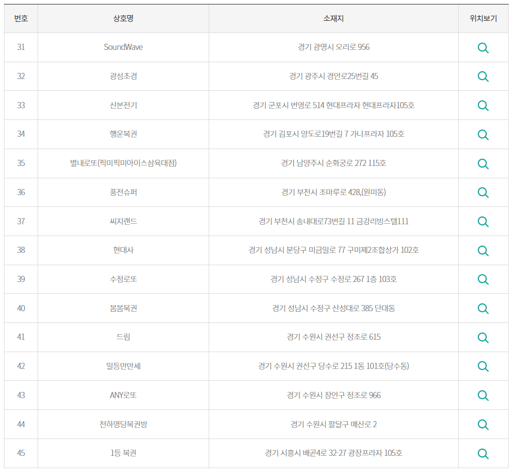Click address 경기 부천시 송내대로73번길 11
Viewport: 512px width, 471px height.
[x=307, y=221]
